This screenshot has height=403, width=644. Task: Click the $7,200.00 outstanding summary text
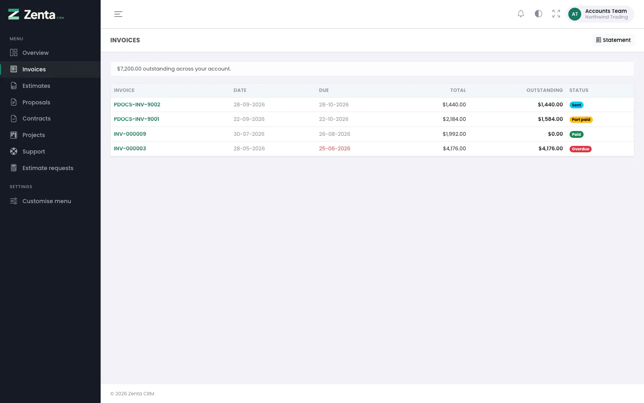174,69
